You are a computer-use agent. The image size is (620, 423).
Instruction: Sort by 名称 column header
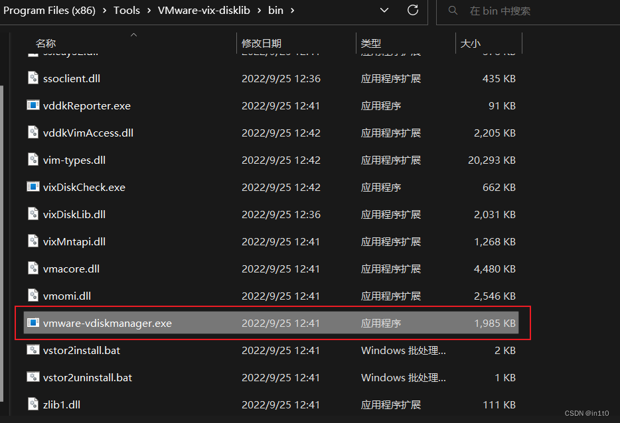click(x=46, y=44)
